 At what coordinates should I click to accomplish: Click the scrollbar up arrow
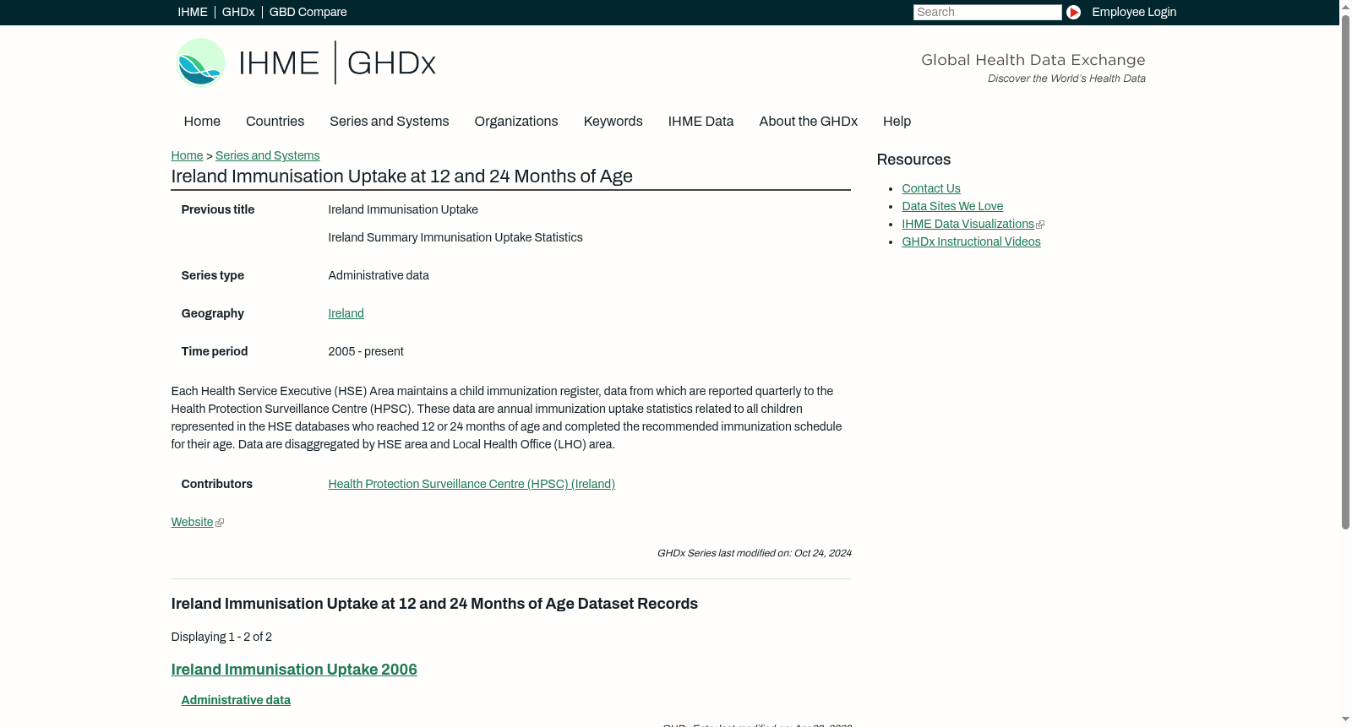pyautogui.click(x=1345, y=6)
